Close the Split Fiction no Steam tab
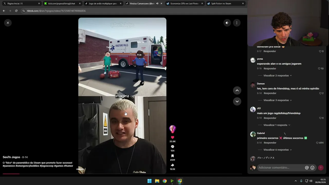 [x=243, y=4]
